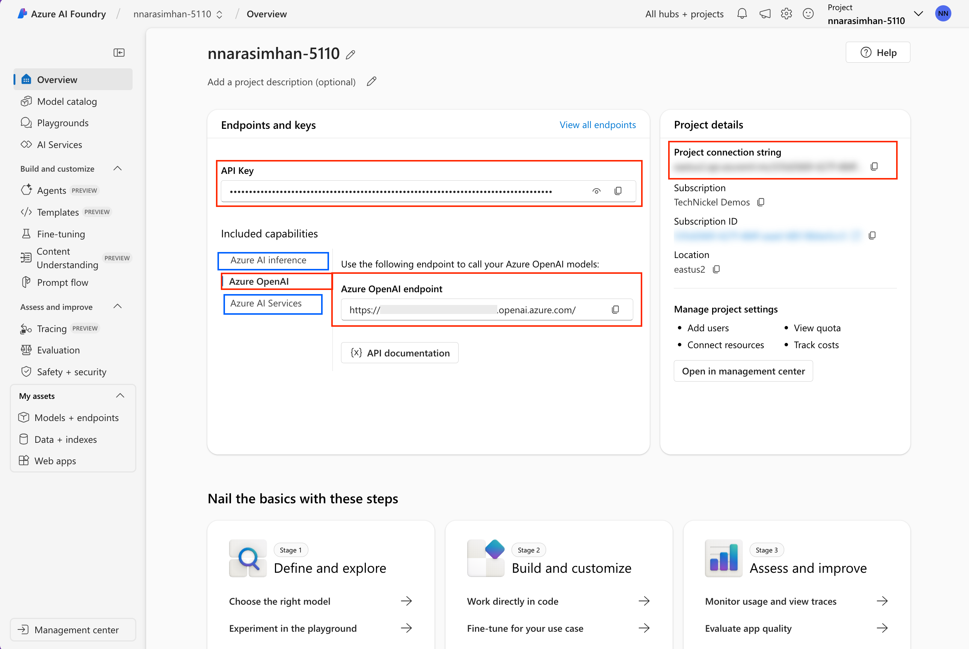969x649 pixels.
Task: Copy the Azure OpenAI endpoint URL
Action: pos(616,309)
